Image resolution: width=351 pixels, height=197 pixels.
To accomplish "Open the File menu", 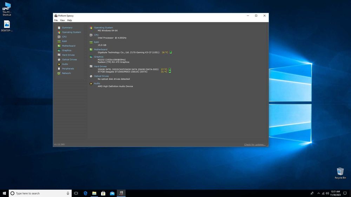I will (56, 20).
